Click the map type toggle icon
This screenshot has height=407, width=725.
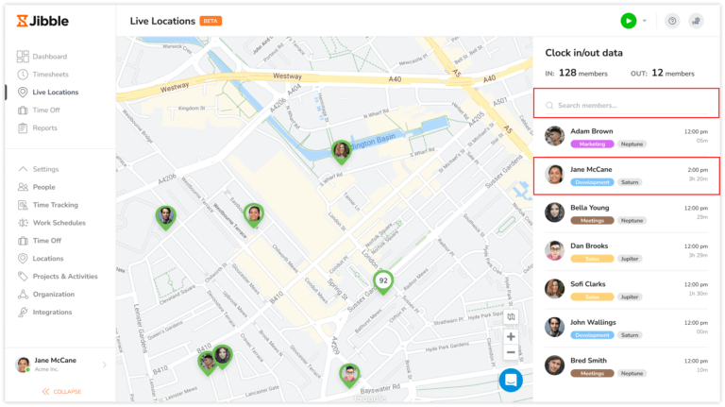(x=511, y=316)
